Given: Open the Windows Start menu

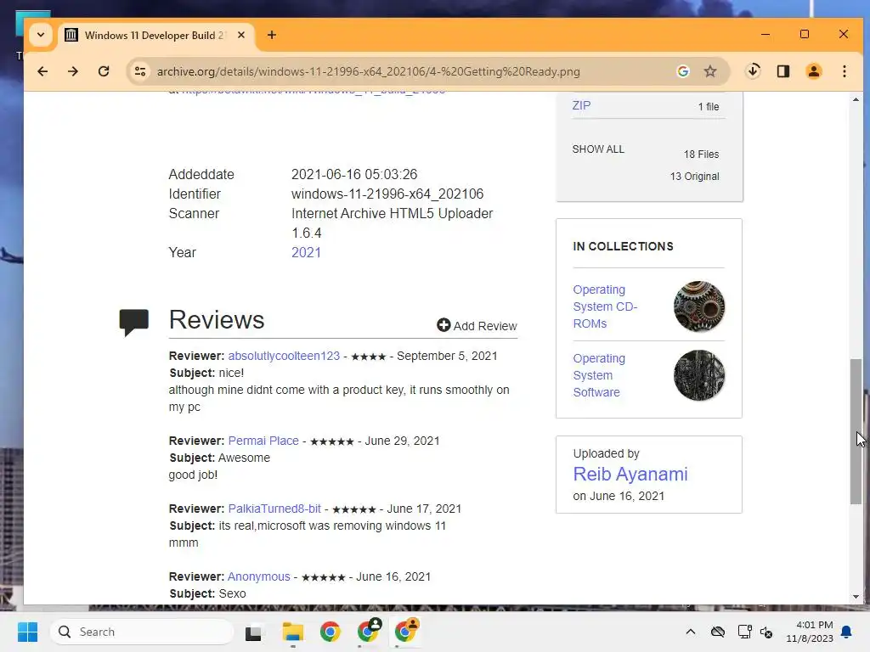Looking at the screenshot, I should (27, 632).
